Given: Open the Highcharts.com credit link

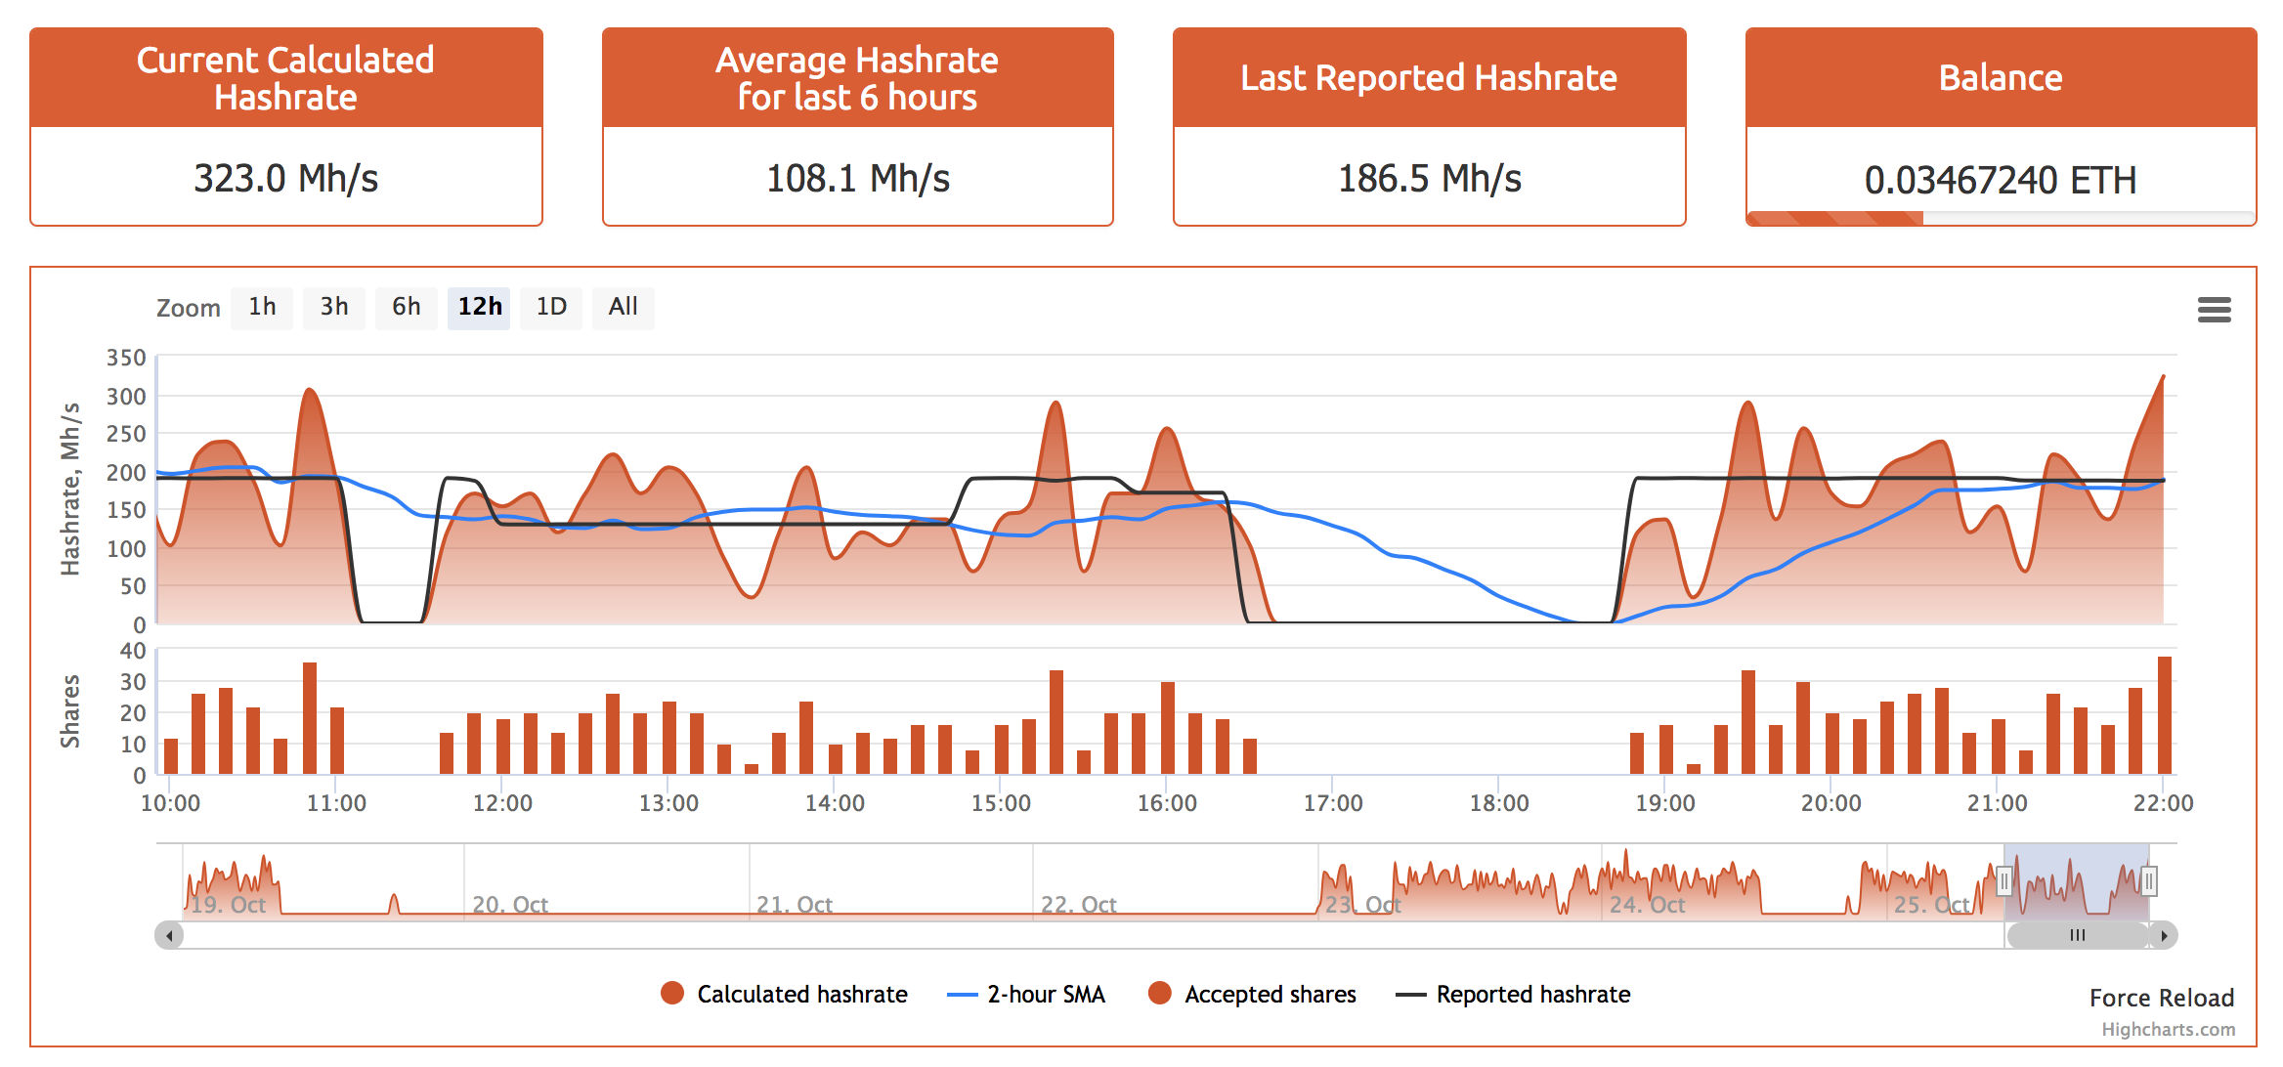Looking at the screenshot, I should [2168, 1030].
